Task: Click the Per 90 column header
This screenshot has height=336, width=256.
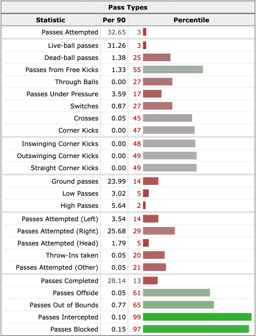Action: point(114,20)
